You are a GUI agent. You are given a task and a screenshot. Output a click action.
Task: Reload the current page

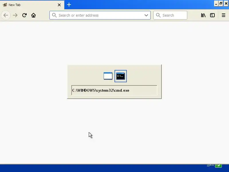click(x=24, y=15)
